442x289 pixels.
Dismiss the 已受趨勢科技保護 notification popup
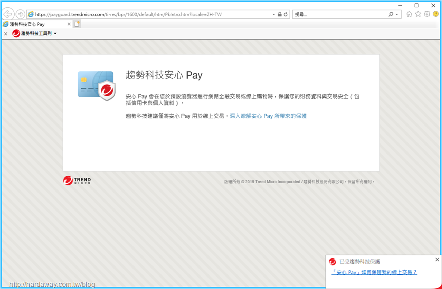[x=437, y=259]
